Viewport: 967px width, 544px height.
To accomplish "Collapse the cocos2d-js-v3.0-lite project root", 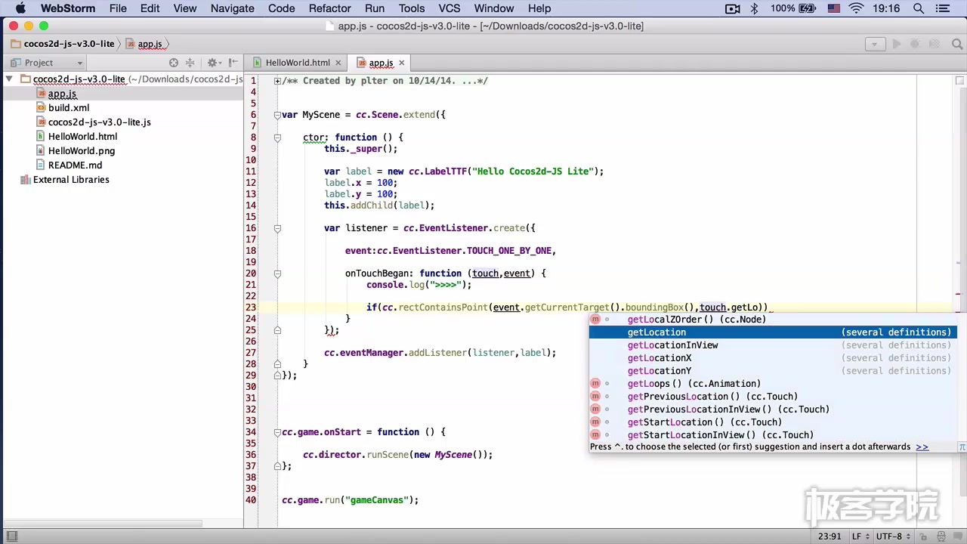I will pyautogui.click(x=9, y=79).
